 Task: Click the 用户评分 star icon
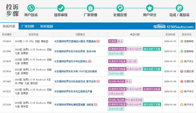(150, 7)
